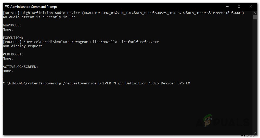
Task: Click the empty scrollbar track below the thumb
Action: click(x=255, y=78)
